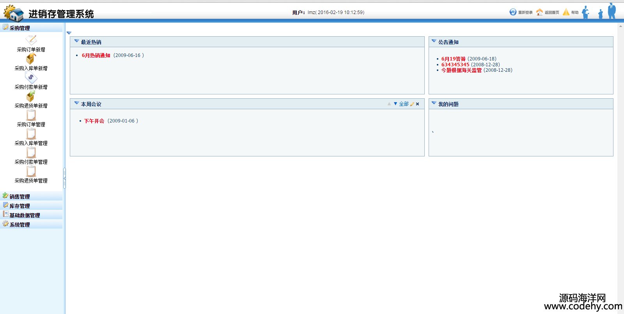Select the 采购退货单管理 icon

point(31,172)
